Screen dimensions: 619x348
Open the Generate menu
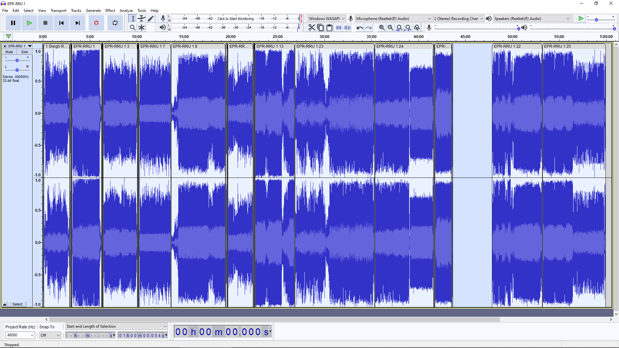click(x=93, y=10)
